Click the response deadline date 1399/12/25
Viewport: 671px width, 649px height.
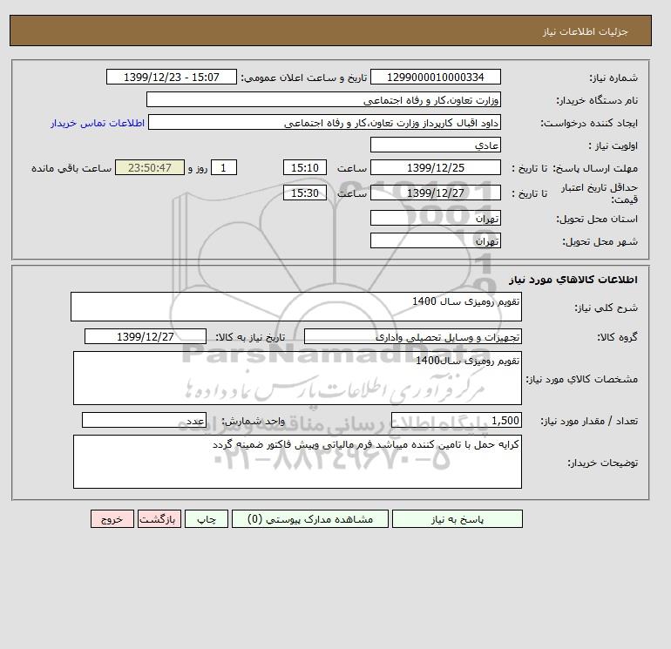click(435, 168)
